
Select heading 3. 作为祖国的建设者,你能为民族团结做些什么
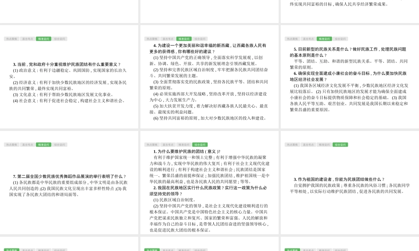click(x=339, y=179)
